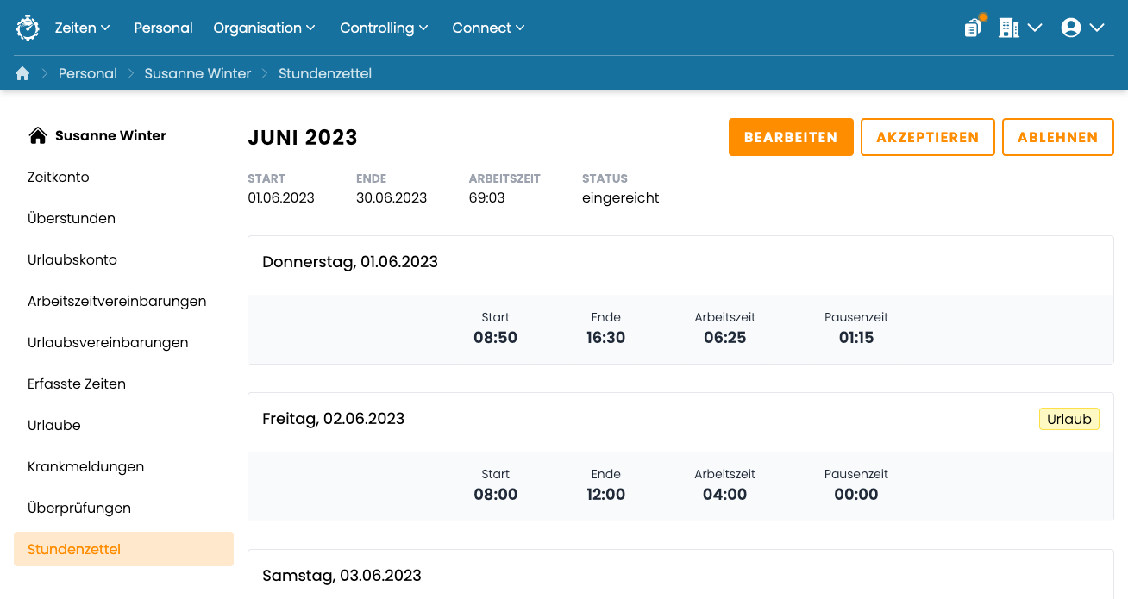Click Donnerstag, 01.06.2023 card header
The image size is (1128, 599).
(x=680, y=265)
